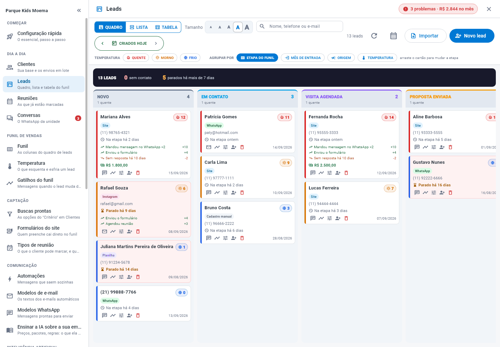Viewport: 500px width, 347px height.
Task: Group leads by Etapa do funil
Action: (x=257, y=58)
